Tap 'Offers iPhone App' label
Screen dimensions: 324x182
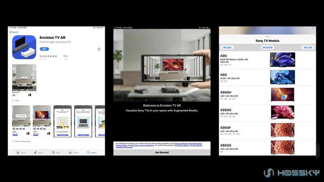click(21, 141)
